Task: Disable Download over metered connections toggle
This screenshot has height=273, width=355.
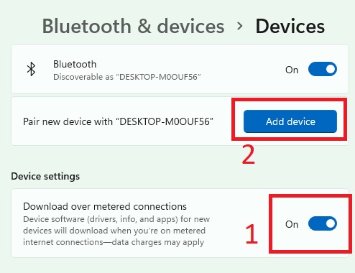Action: [323, 223]
